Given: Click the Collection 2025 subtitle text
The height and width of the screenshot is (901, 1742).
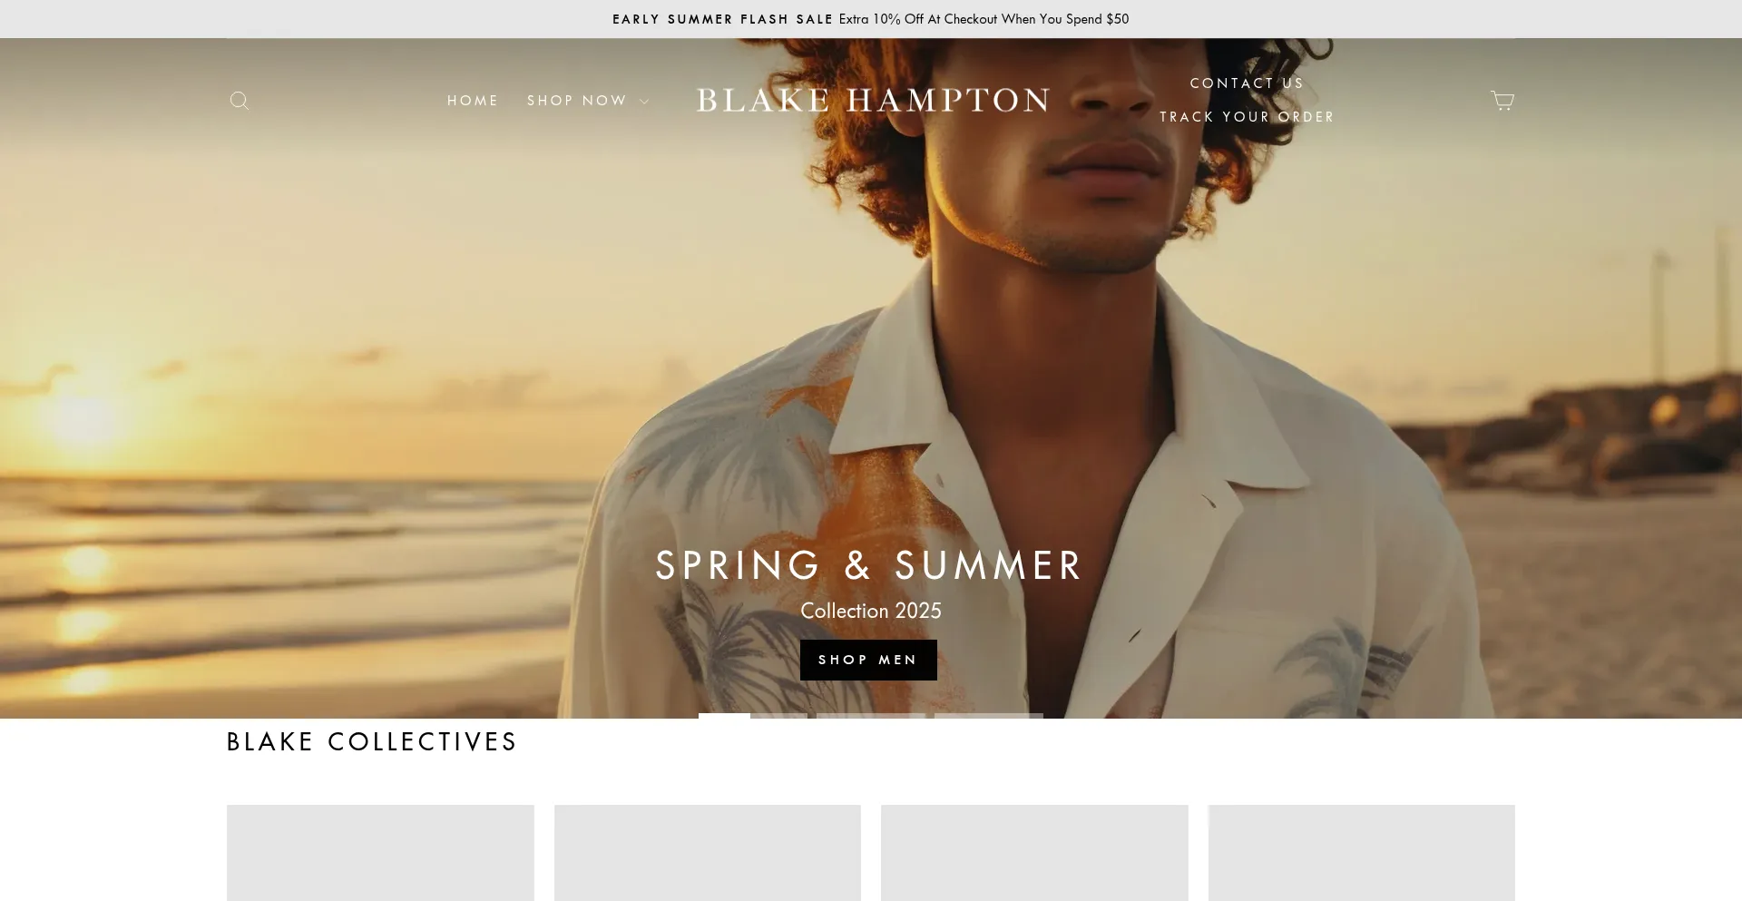Looking at the screenshot, I should tap(871, 611).
